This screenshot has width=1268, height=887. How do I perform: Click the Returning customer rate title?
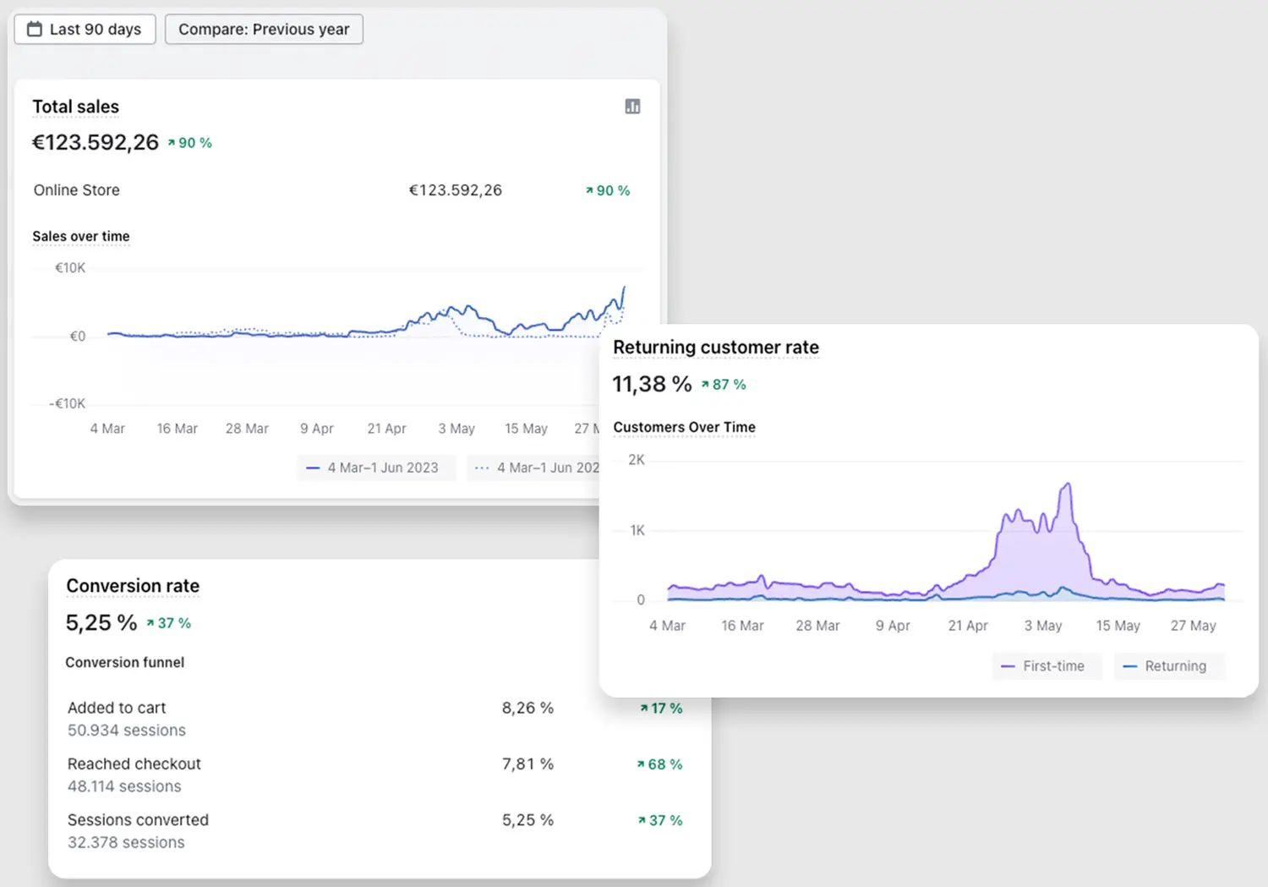[x=715, y=348]
